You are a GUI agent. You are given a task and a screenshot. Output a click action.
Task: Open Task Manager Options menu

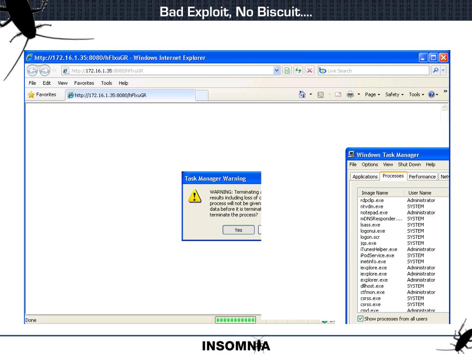click(x=370, y=165)
